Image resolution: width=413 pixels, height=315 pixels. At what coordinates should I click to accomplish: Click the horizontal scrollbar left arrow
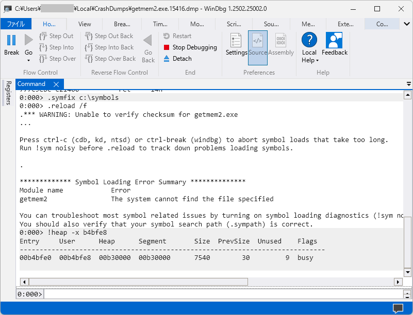(x=24, y=282)
